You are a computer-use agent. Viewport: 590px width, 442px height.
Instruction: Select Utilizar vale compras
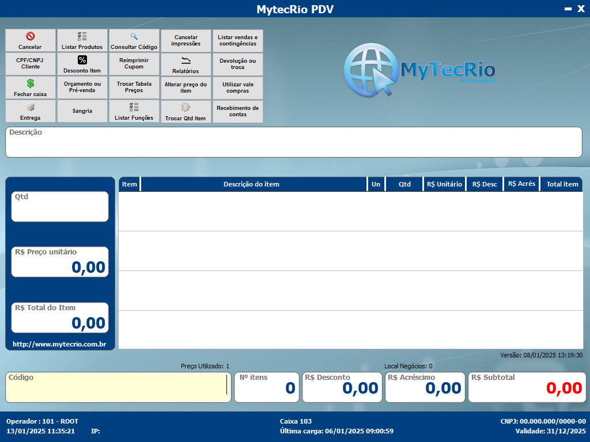click(237, 87)
